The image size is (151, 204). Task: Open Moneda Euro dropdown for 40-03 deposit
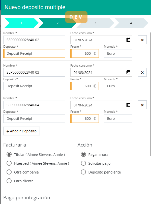click(118, 86)
